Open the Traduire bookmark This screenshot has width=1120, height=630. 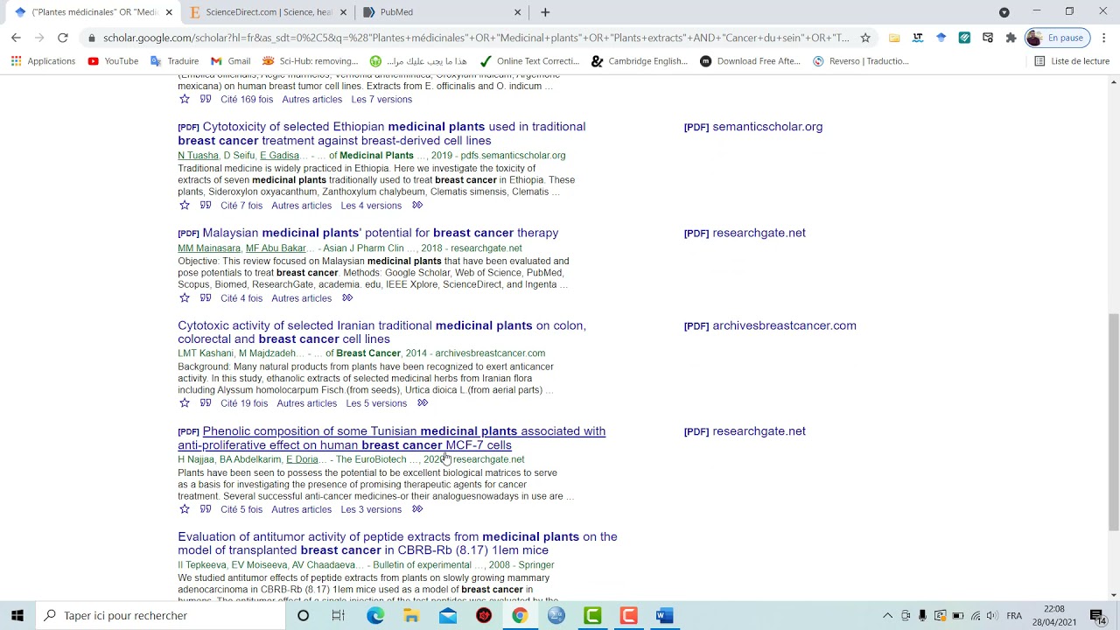click(x=175, y=61)
